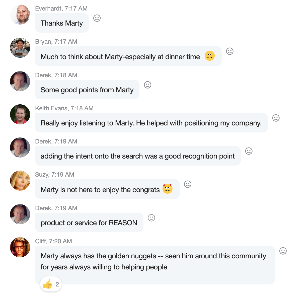Click the heart-eyes emoji in Suzy's message
Image resolution: width=307 pixels, height=296 pixels.
point(167,189)
